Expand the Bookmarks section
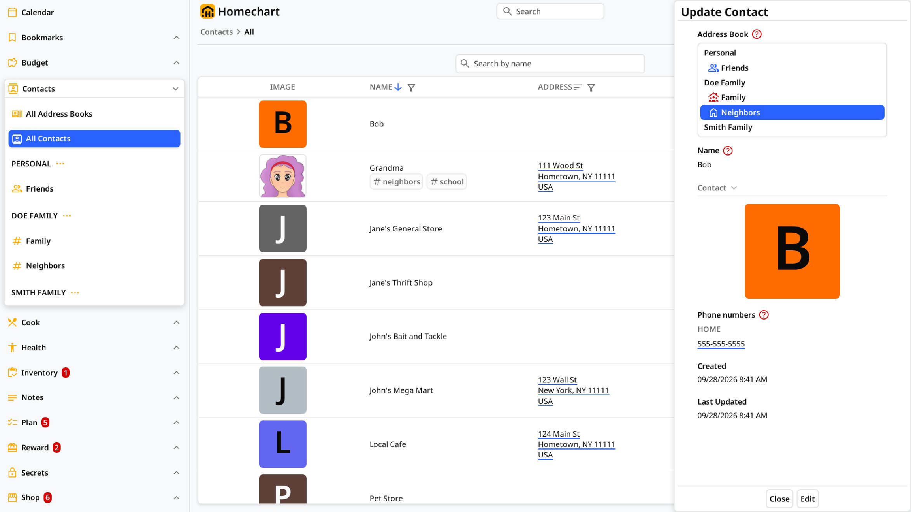Viewport: 911px width, 512px height. 176,38
